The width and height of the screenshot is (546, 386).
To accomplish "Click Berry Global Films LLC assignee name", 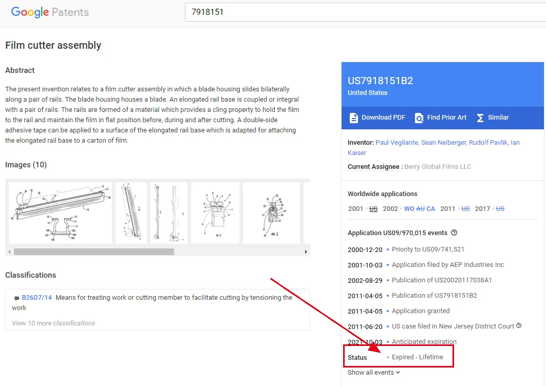I will coord(438,167).
